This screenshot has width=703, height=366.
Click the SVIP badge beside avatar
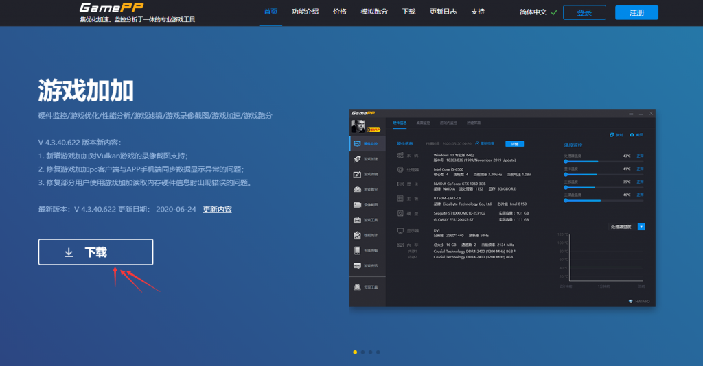point(373,130)
